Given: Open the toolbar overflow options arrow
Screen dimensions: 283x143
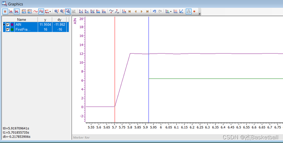Looking at the screenshot, I should 200,14.
